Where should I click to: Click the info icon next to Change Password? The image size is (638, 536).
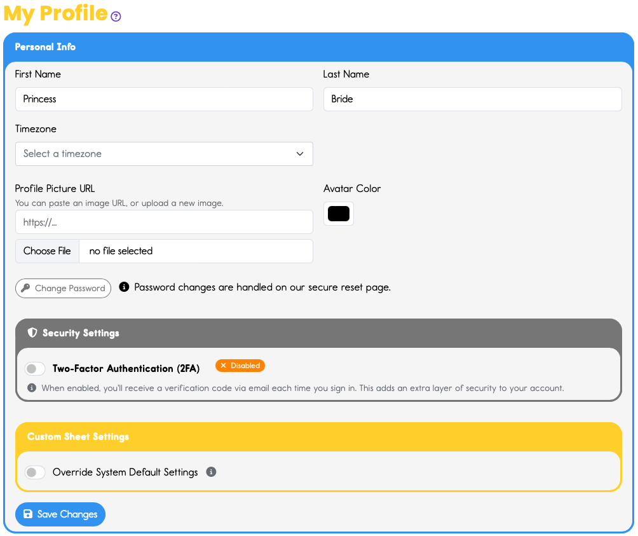(x=124, y=287)
